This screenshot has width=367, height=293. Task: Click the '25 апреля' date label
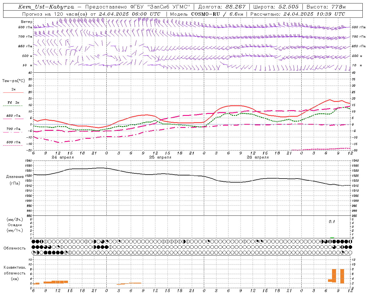pyautogui.click(x=160, y=157)
